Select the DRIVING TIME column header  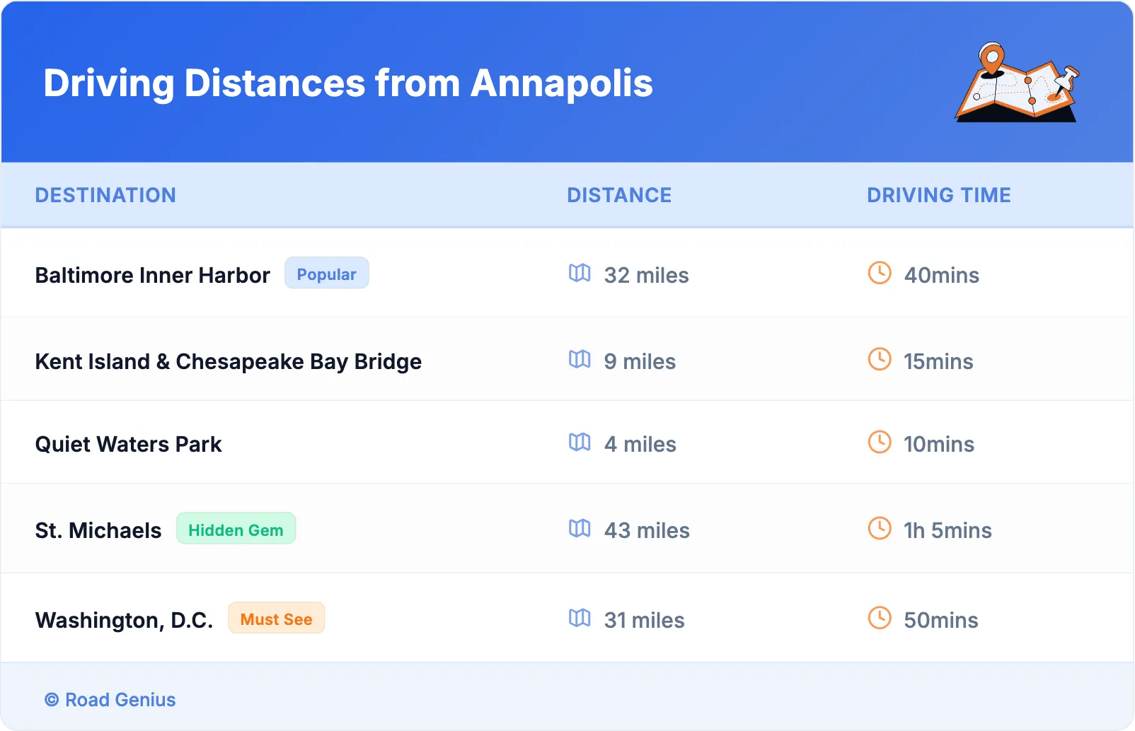(x=939, y=195)
